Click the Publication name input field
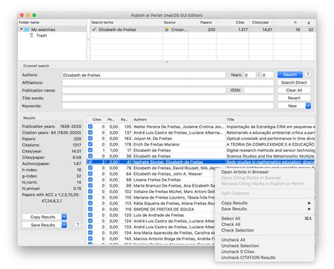Viewport: 334px width, 269px height. coord(144,90)
